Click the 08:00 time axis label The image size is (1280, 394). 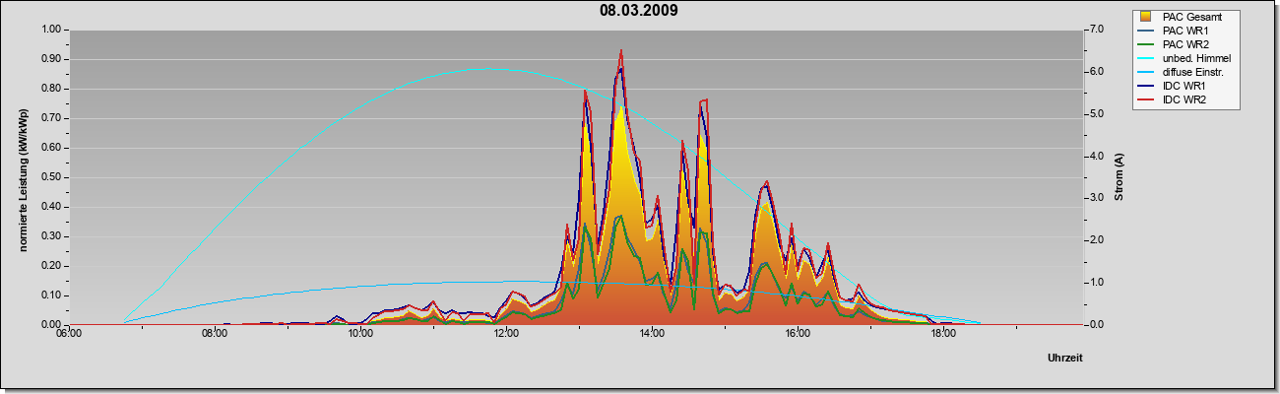point(215,334)
